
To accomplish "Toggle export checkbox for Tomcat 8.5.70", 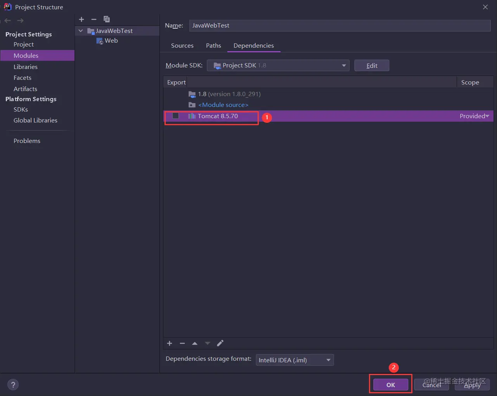I will [x=175, y=115].
